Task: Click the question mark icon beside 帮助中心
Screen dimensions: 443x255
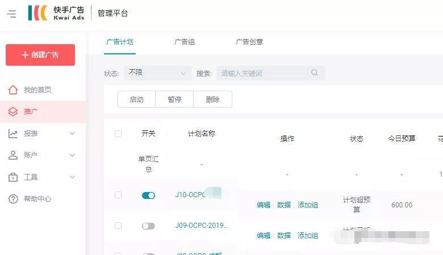Action: 13,199
